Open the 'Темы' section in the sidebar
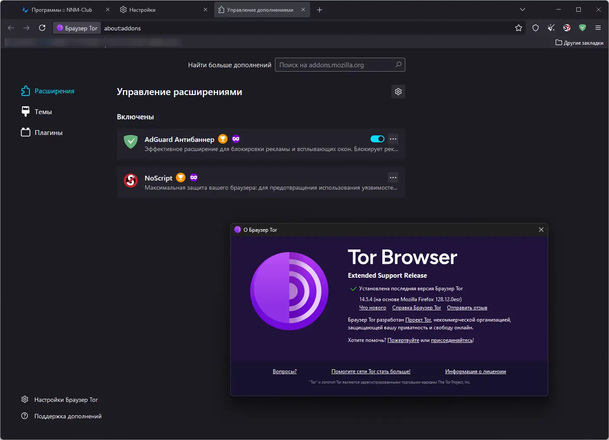This screenshot has width=609, height=440. pyautogui.click(x=36, y=112)
